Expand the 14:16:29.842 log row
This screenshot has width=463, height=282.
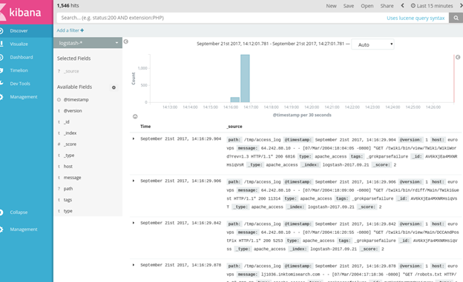point(134,223)
